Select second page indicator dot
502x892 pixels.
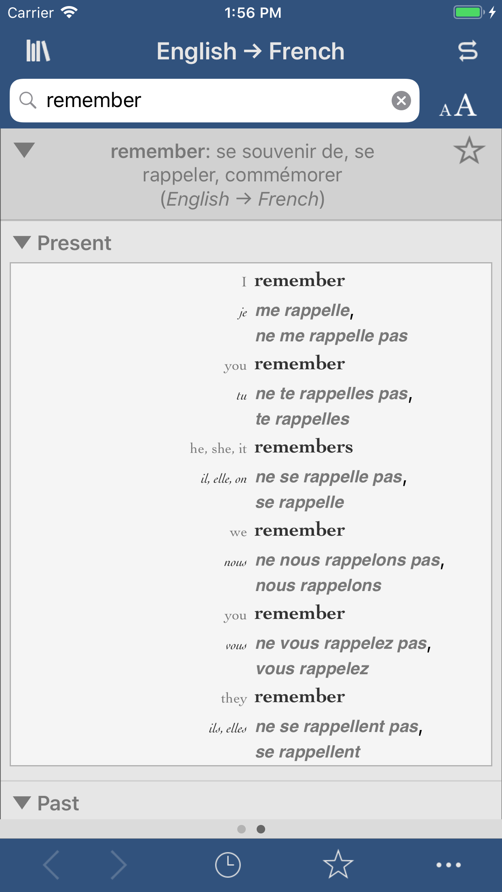[x=261, y=829]
